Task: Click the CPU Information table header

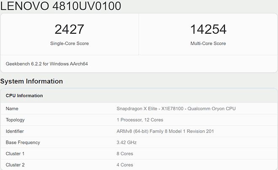Action: tap(24, 96)
